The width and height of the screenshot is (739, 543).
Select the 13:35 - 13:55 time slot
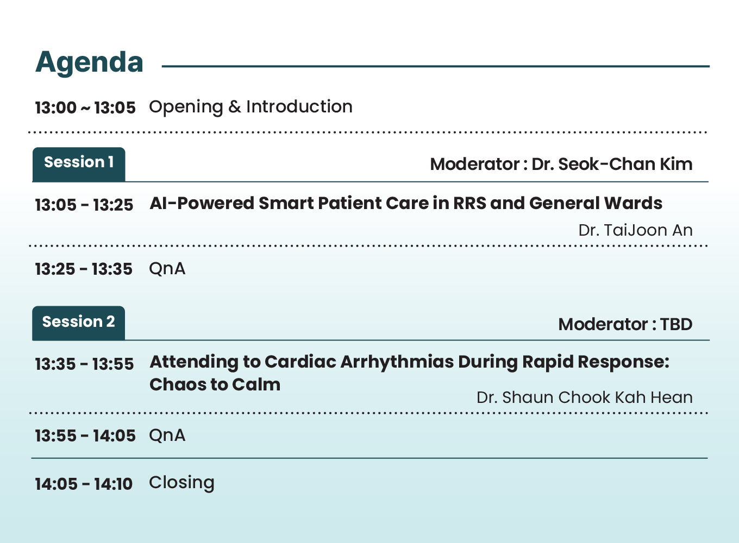pyautogui.click(x=84, y=364)
